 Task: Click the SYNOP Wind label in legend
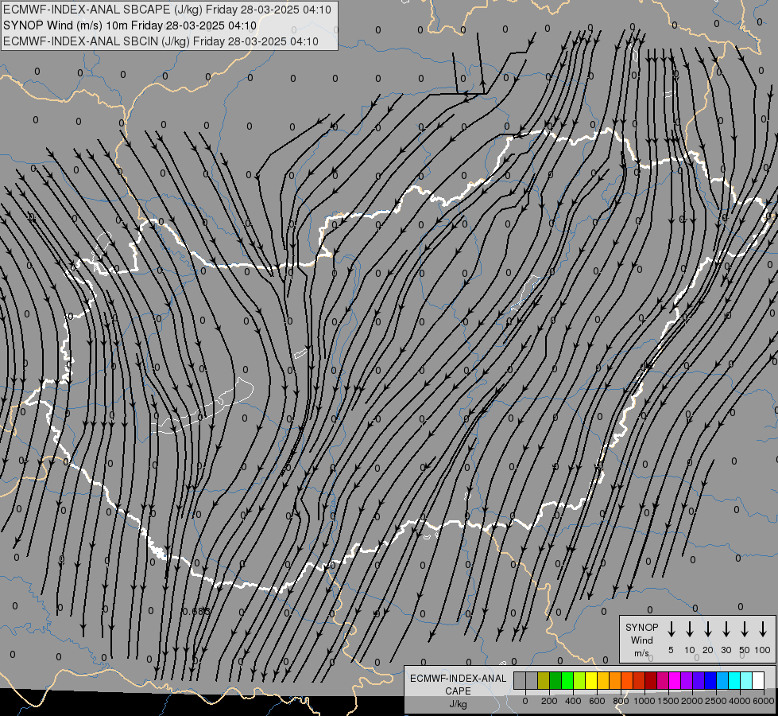click(641, 633)
